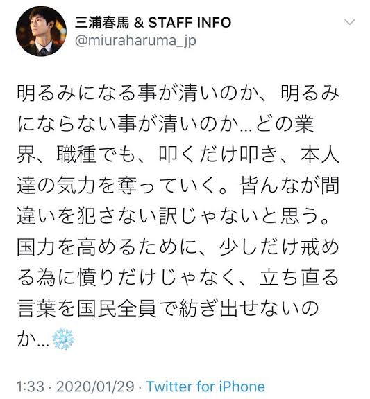Click the round profile avatar photo
This screenshot has height=399, width=370.
point(41,31)
